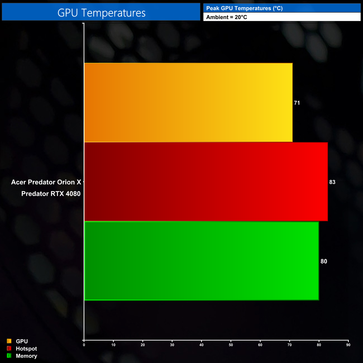Image resolution: width=363 pixels, height=363 pixels.
Task: Click the value label "83"
Action: [332, 182]
